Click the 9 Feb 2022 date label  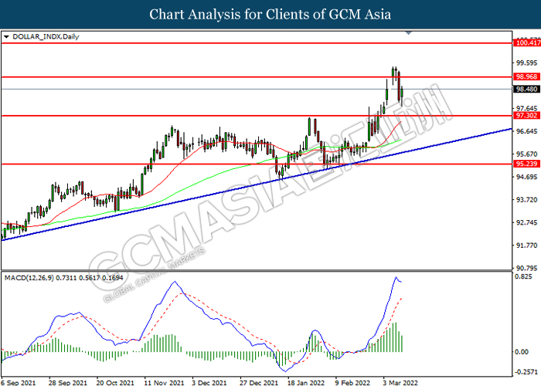click(352, 382)
